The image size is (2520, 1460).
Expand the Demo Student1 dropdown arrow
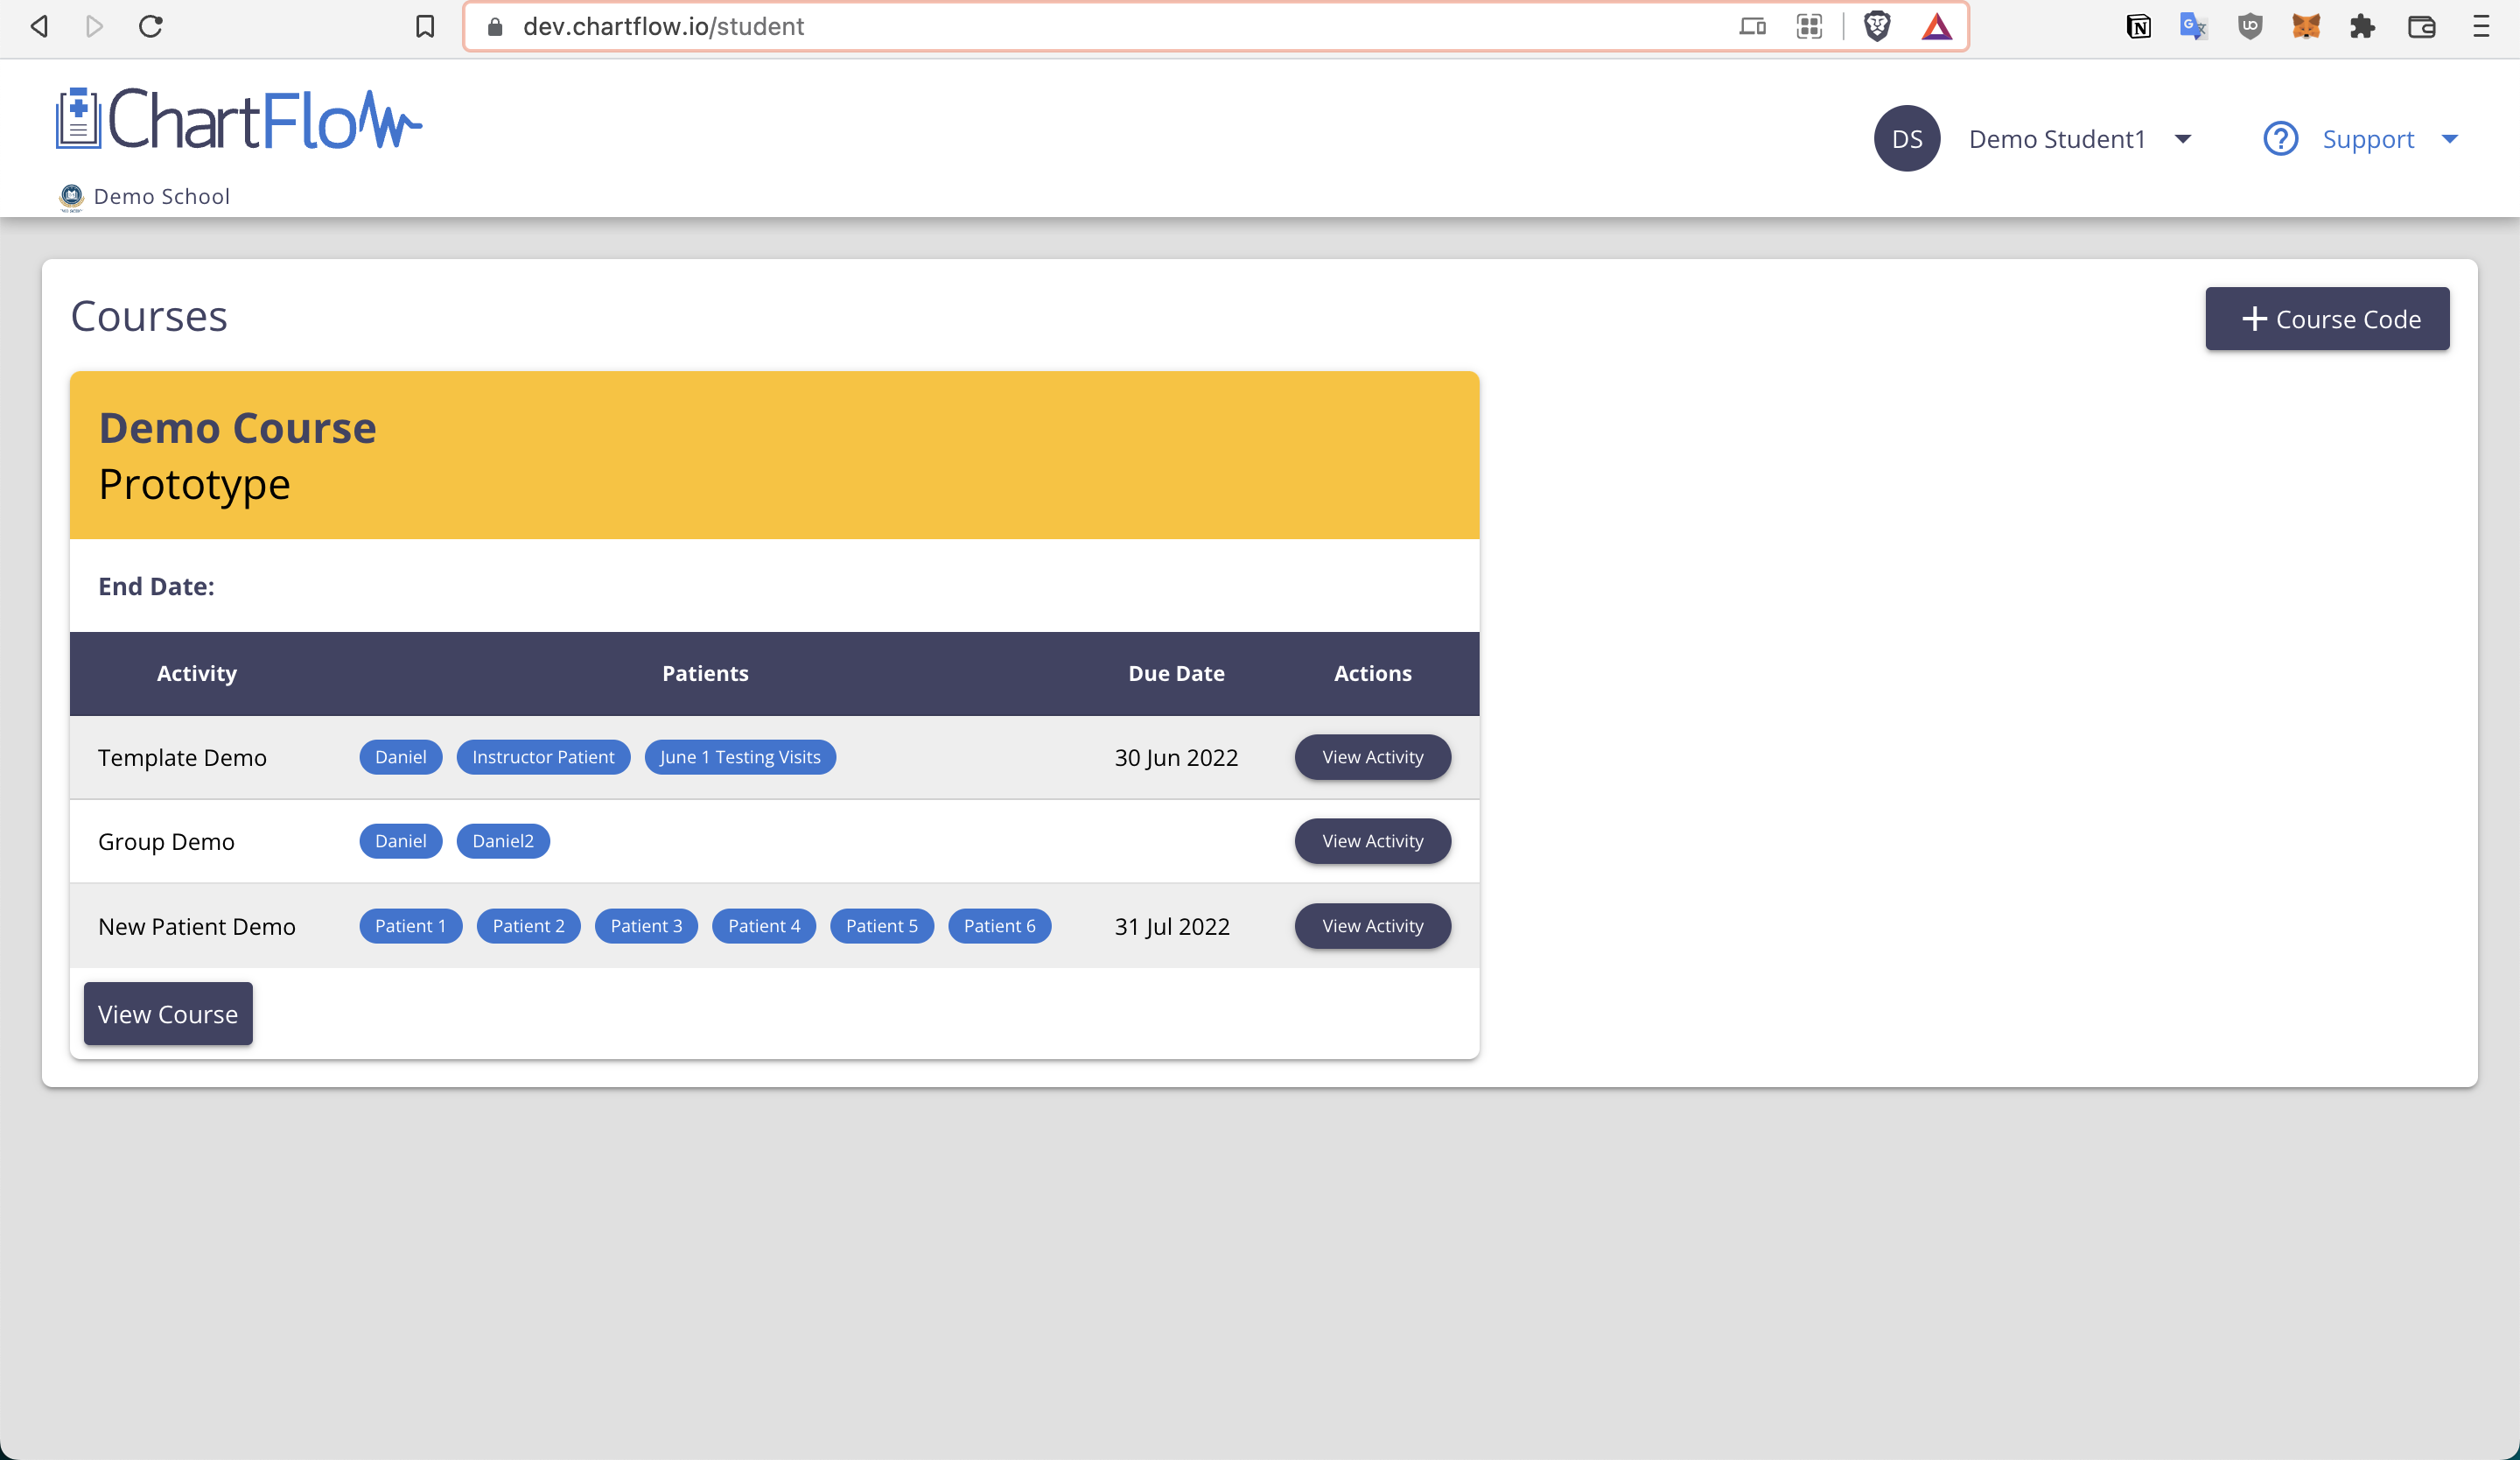[2183, 139]
